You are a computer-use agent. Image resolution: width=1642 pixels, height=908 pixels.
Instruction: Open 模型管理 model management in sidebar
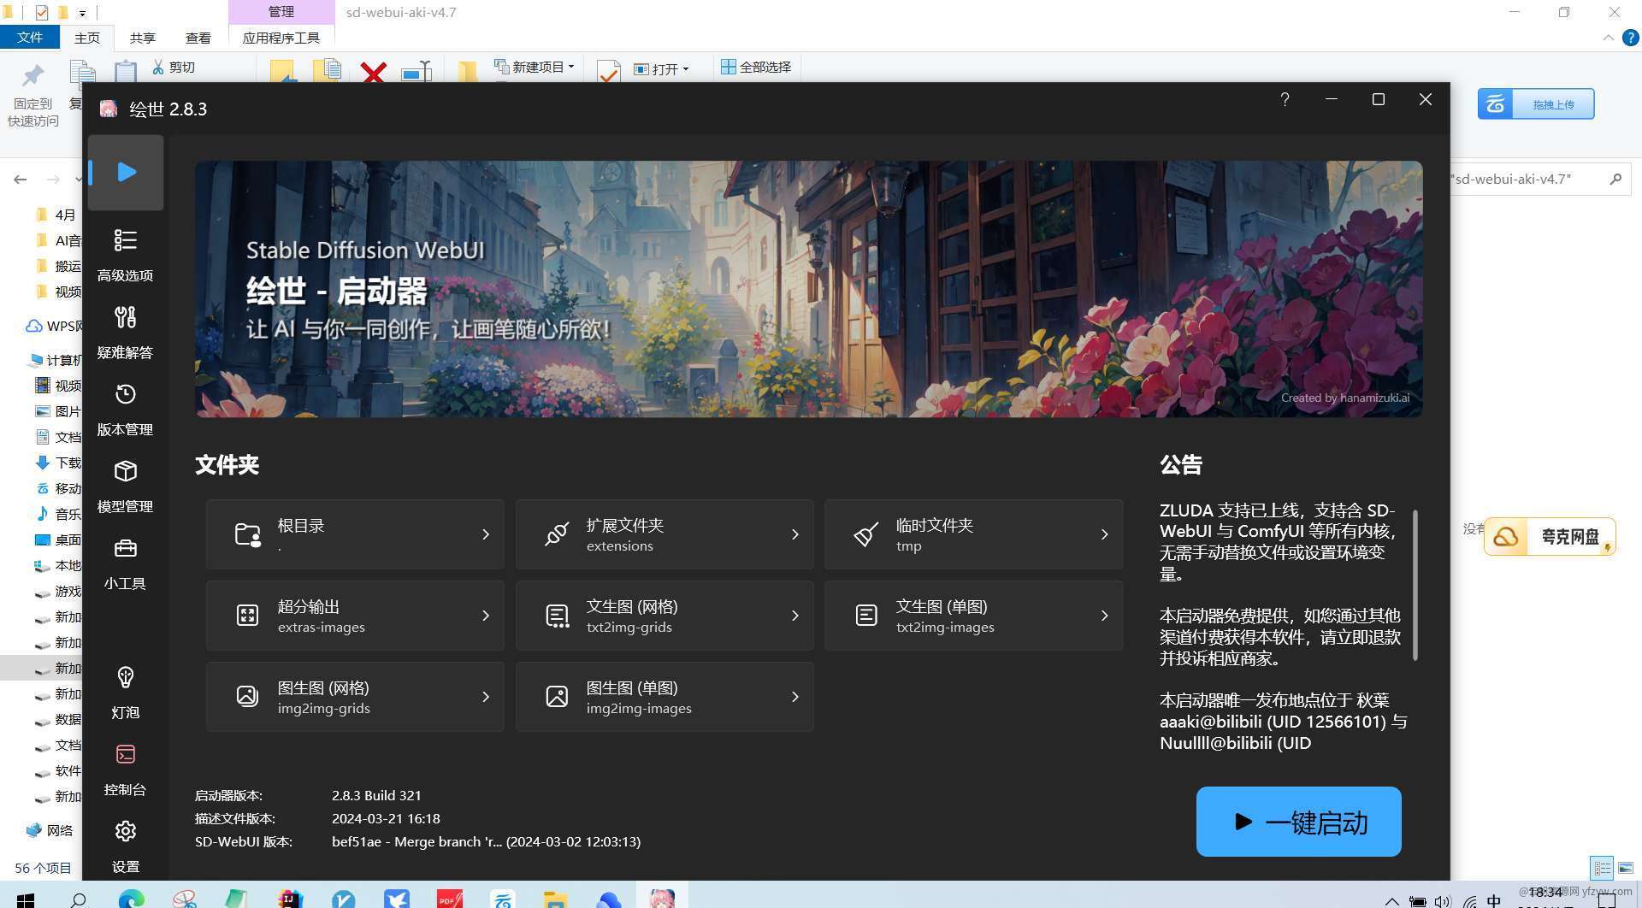pos(126,486)
